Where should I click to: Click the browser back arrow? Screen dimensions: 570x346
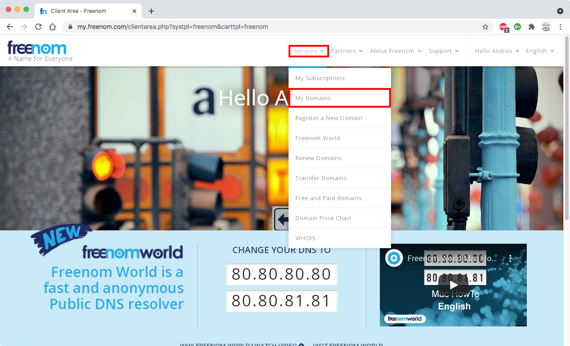click(x=10, y=27)
